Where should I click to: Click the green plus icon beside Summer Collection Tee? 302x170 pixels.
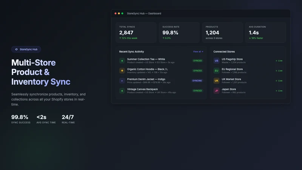tap(122, 61)
